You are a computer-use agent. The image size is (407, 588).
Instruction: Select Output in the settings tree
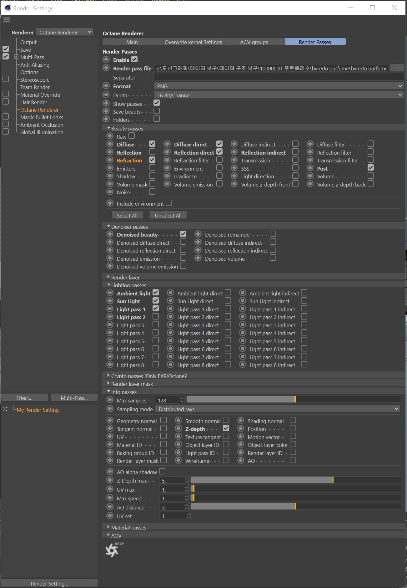click(x=28, y=42)
